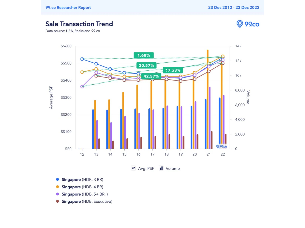Click the 1.68% growth label
The image size is (305, 228).
144,55
